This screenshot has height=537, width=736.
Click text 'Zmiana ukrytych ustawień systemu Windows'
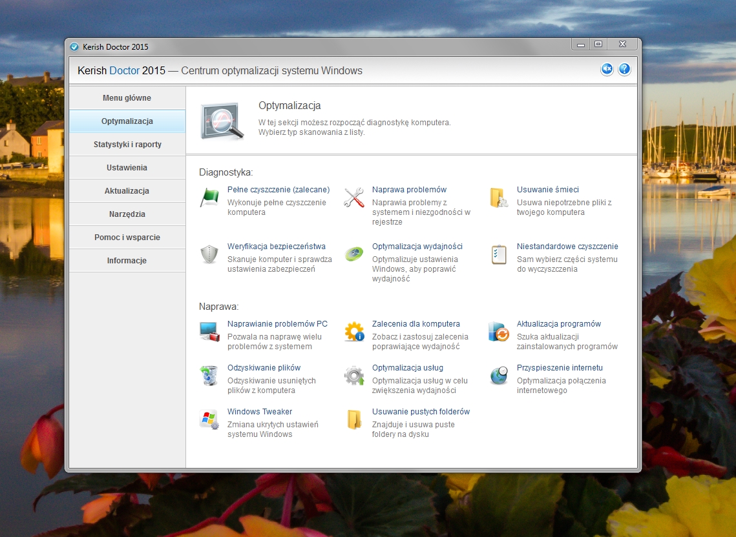coord(273,429)
